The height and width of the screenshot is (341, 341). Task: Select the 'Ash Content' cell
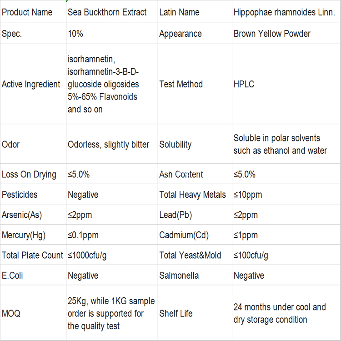click(181, 175)
